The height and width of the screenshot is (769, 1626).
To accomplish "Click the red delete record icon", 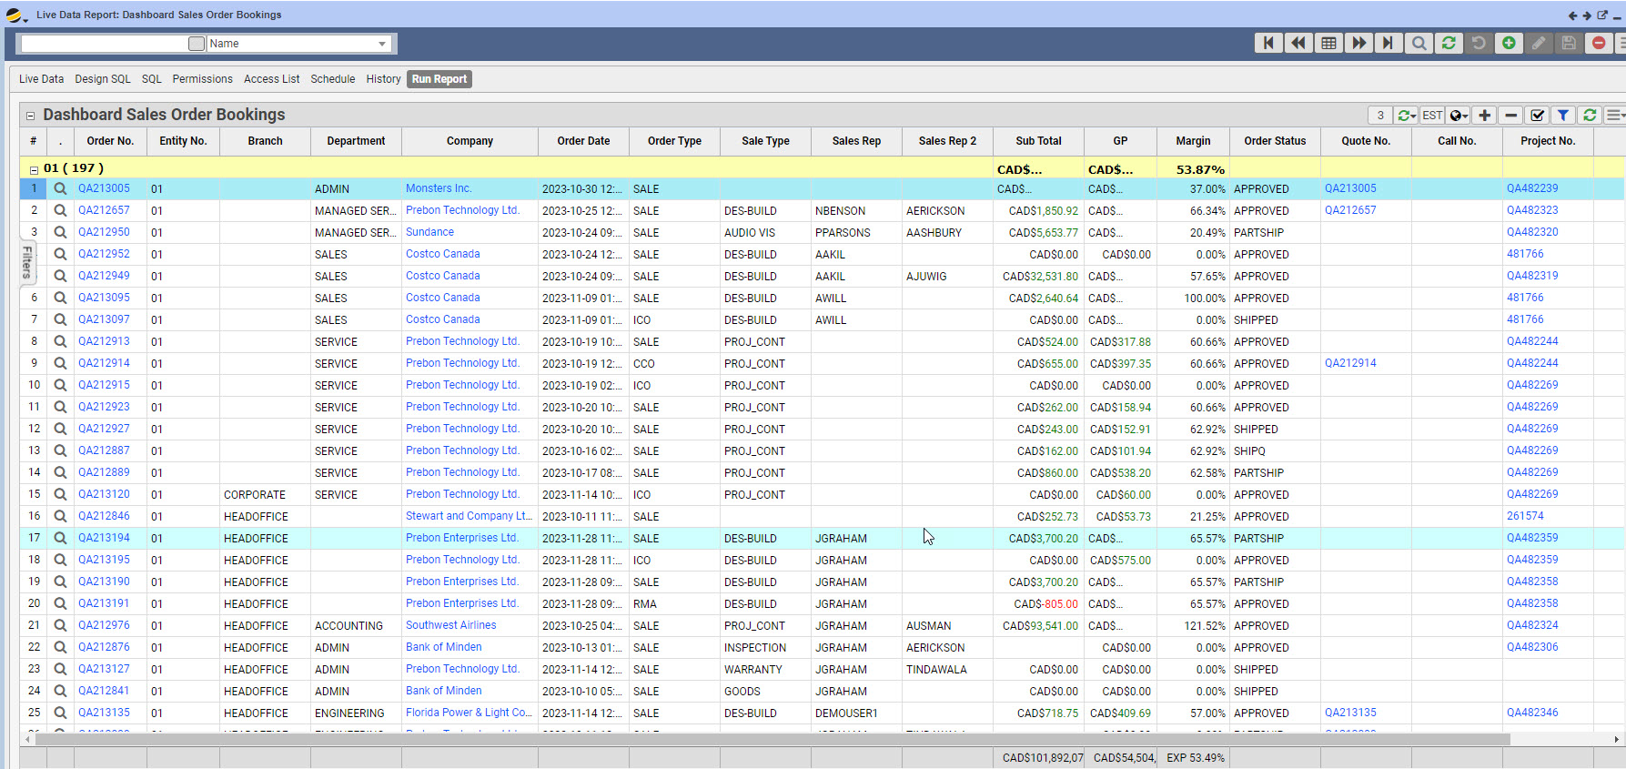I will point(1598,43).
